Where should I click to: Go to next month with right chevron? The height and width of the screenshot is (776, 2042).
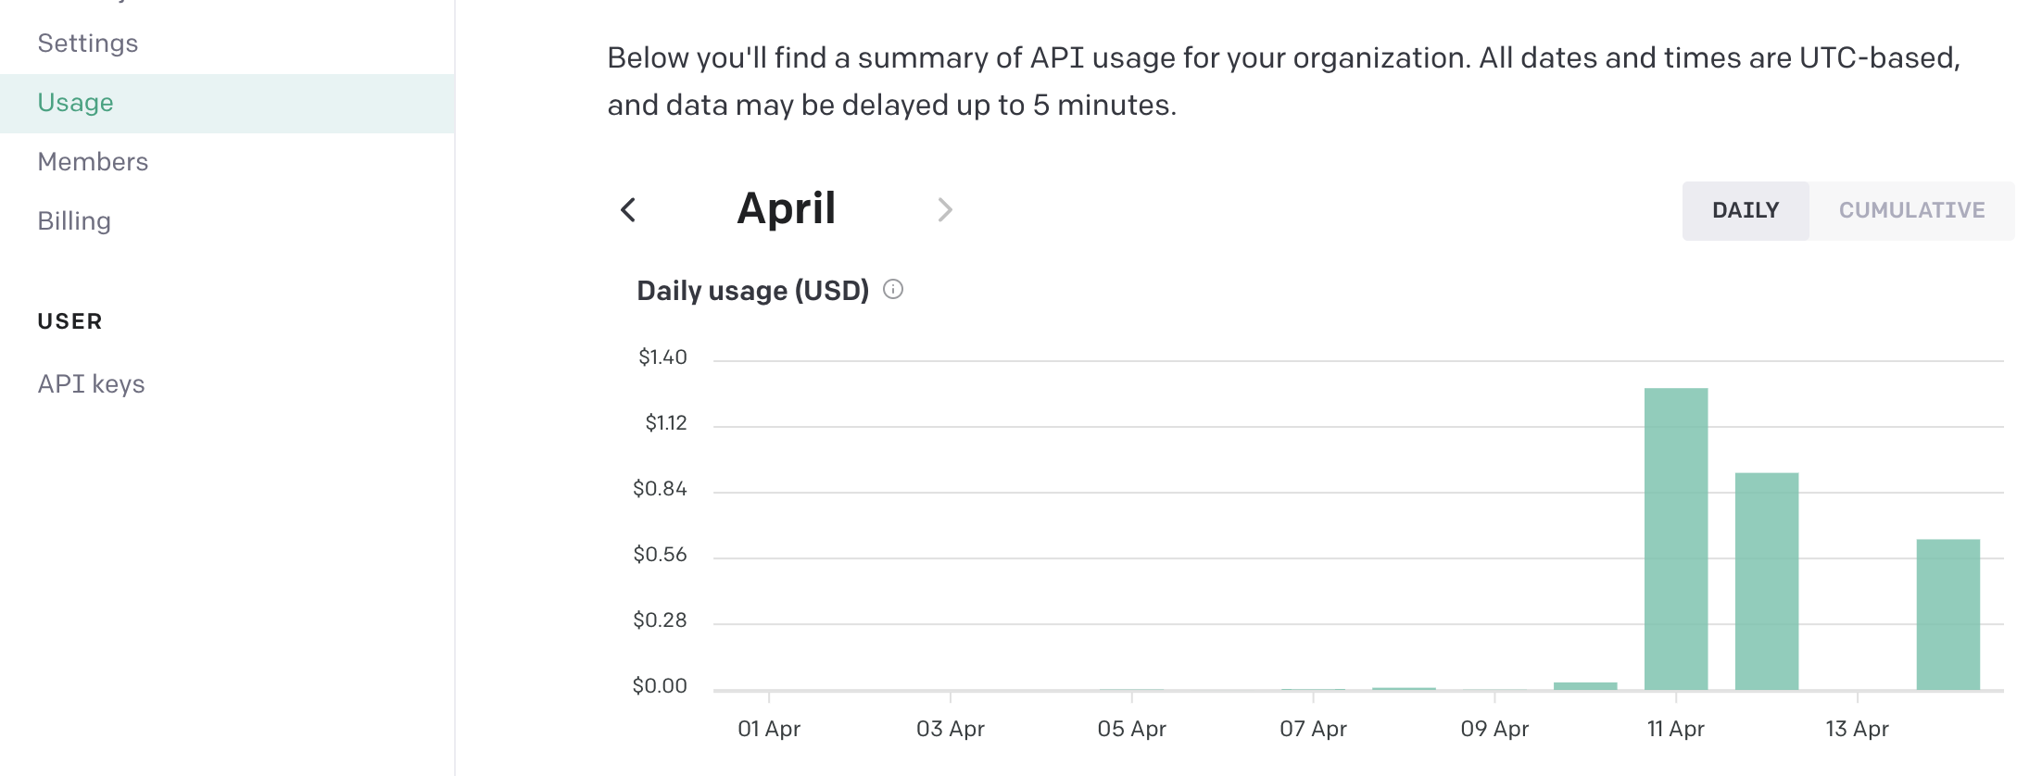pos(945,210)
